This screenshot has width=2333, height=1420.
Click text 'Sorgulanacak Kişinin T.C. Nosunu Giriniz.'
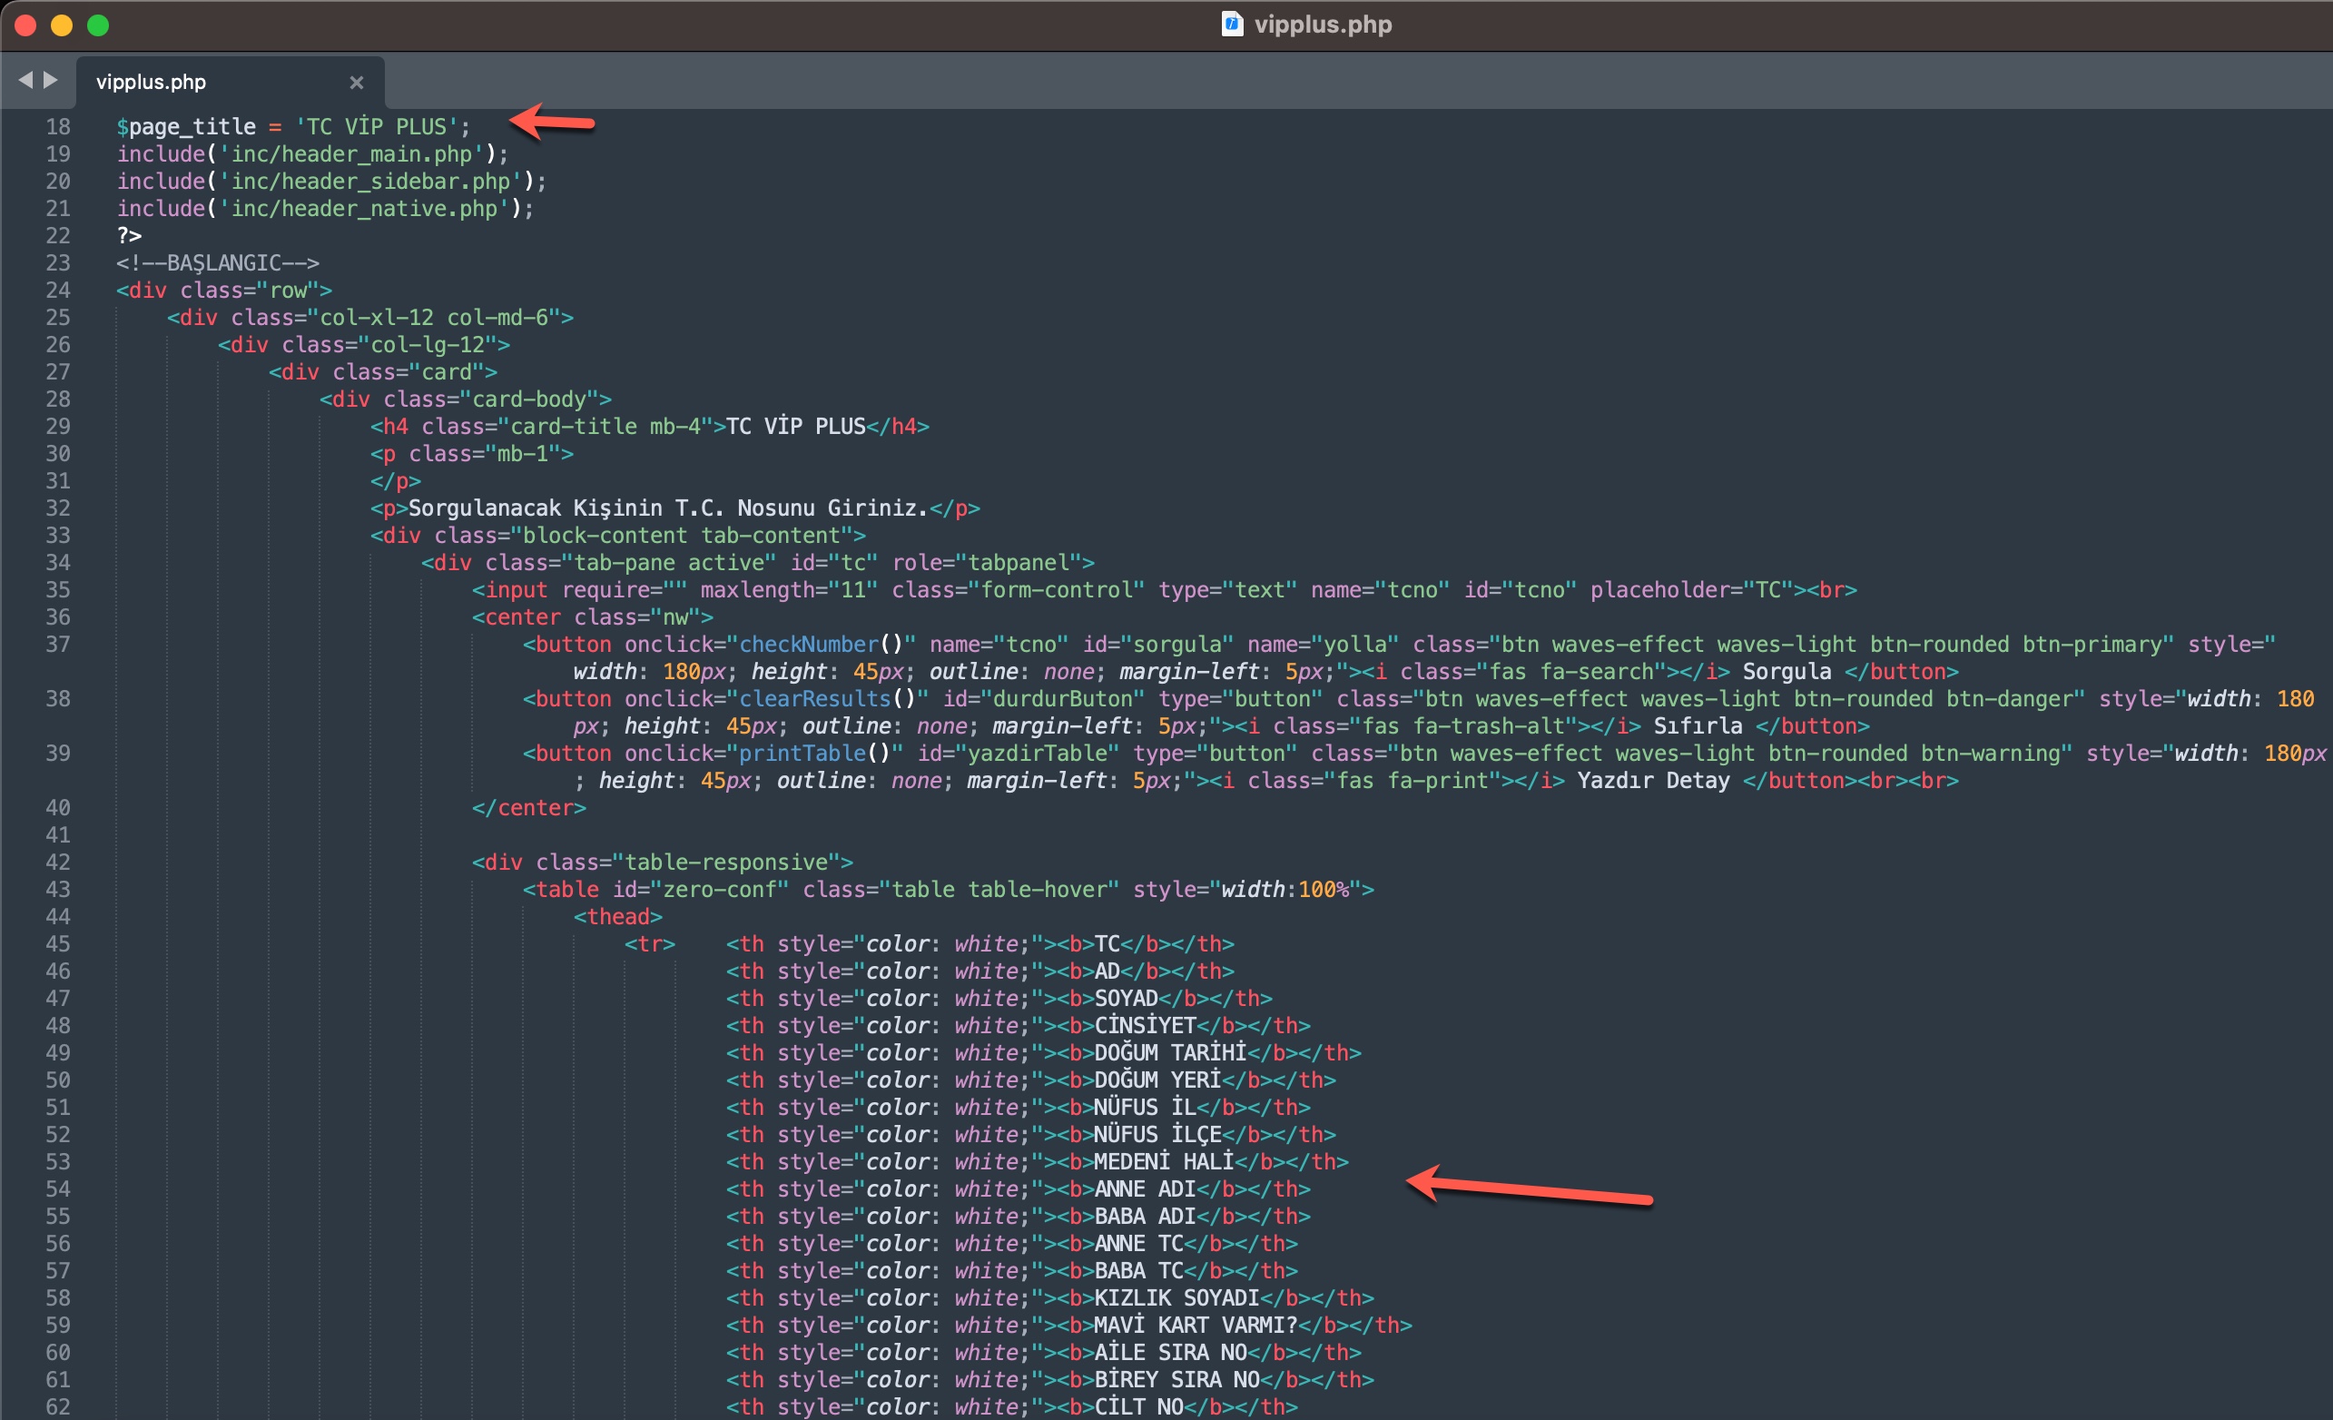click(x=667, y=508)
